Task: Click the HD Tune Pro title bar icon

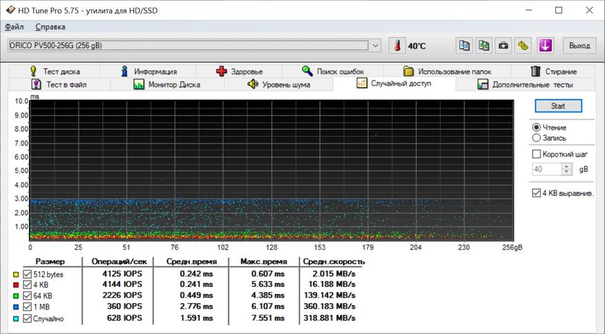Action: [10, 10]
